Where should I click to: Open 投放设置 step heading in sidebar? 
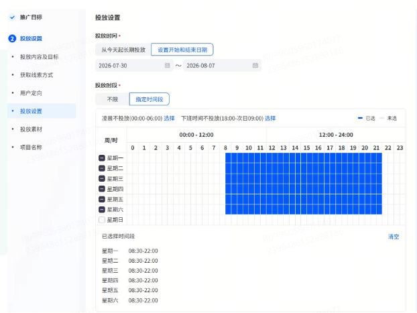(31, 39)
